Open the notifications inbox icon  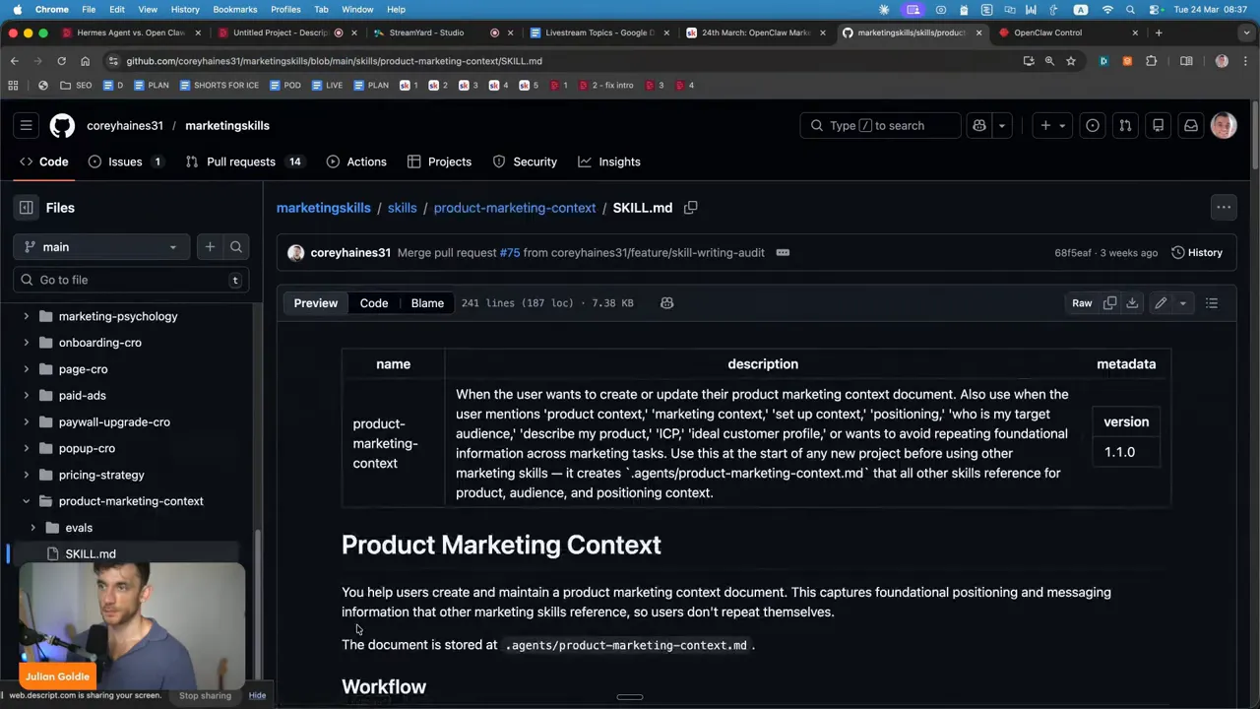(1191, 125)
